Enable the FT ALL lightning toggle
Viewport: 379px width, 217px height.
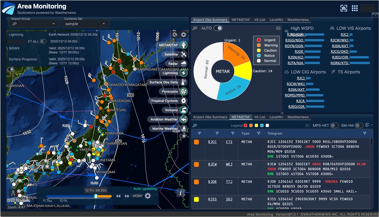pos(43,41)
